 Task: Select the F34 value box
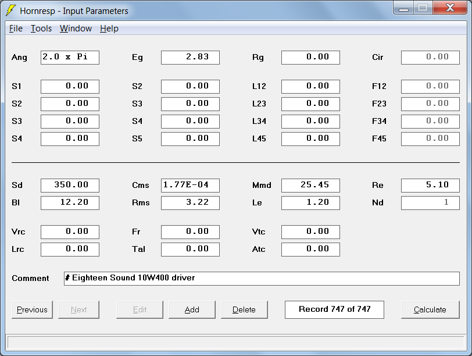pyautogui.click(x=431, y=122)
